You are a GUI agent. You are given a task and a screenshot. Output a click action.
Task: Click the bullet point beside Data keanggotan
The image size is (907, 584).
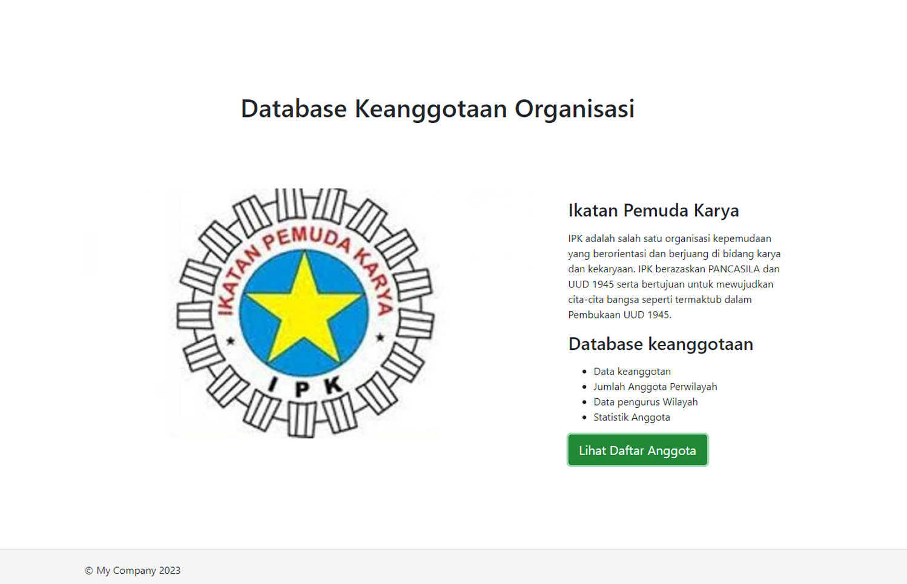584,372
